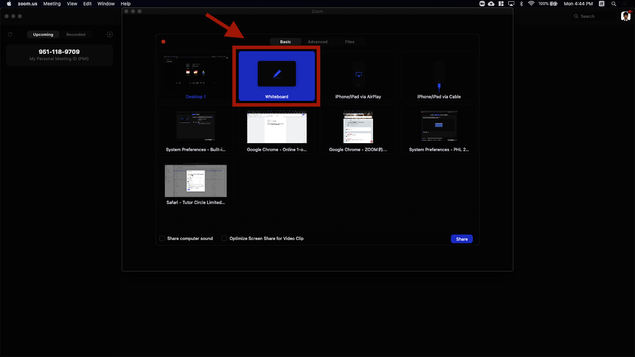This screenshot has height=357, width=635.
Task: Click the battery status indicator
Action: (x=548, y=4)
